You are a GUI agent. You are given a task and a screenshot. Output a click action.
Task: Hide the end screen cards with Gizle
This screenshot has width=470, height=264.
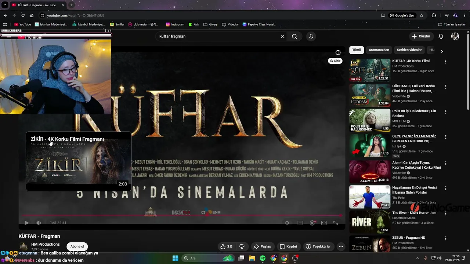[x=335, y=61]
